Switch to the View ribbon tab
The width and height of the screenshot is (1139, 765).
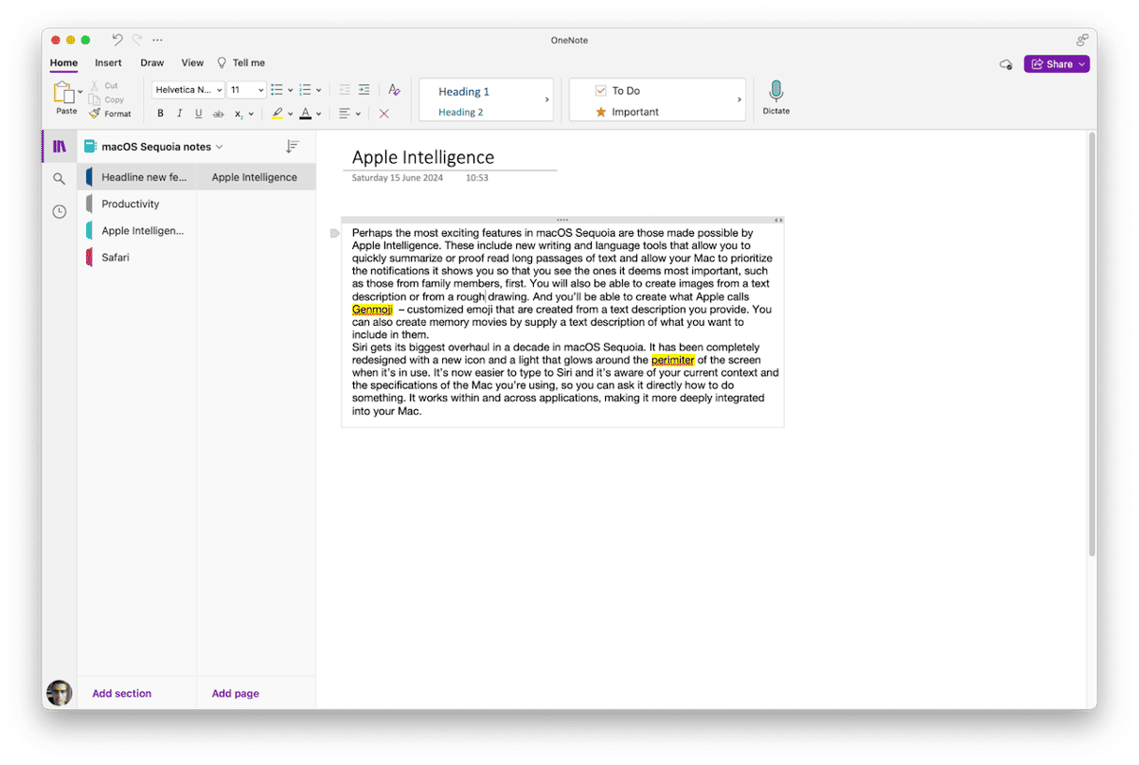(192, 63)
